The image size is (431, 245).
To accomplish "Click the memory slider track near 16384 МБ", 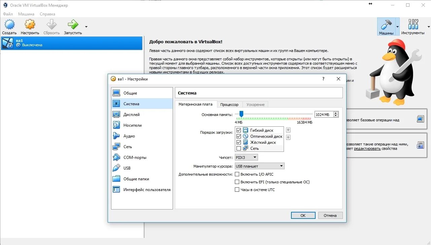I will pos(311,115).
